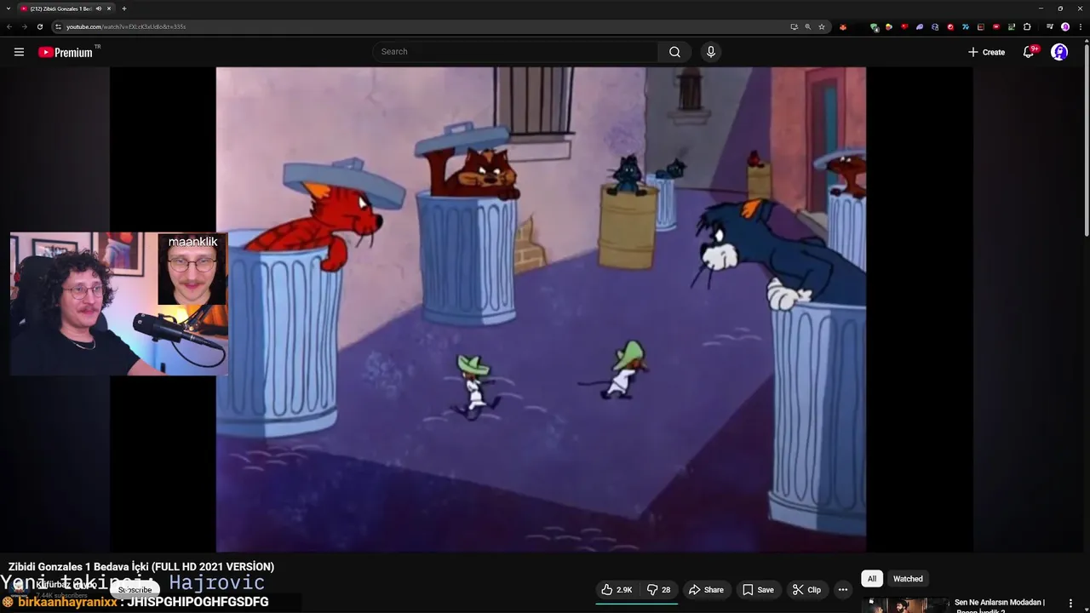The image size is (1090, 613).
Task: Open the multicolor ball extension icon
Action: (889, 26)
